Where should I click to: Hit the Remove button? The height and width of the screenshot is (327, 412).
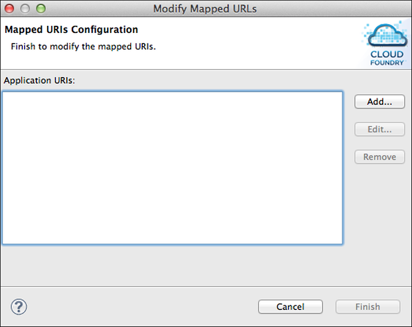[380, 157]
